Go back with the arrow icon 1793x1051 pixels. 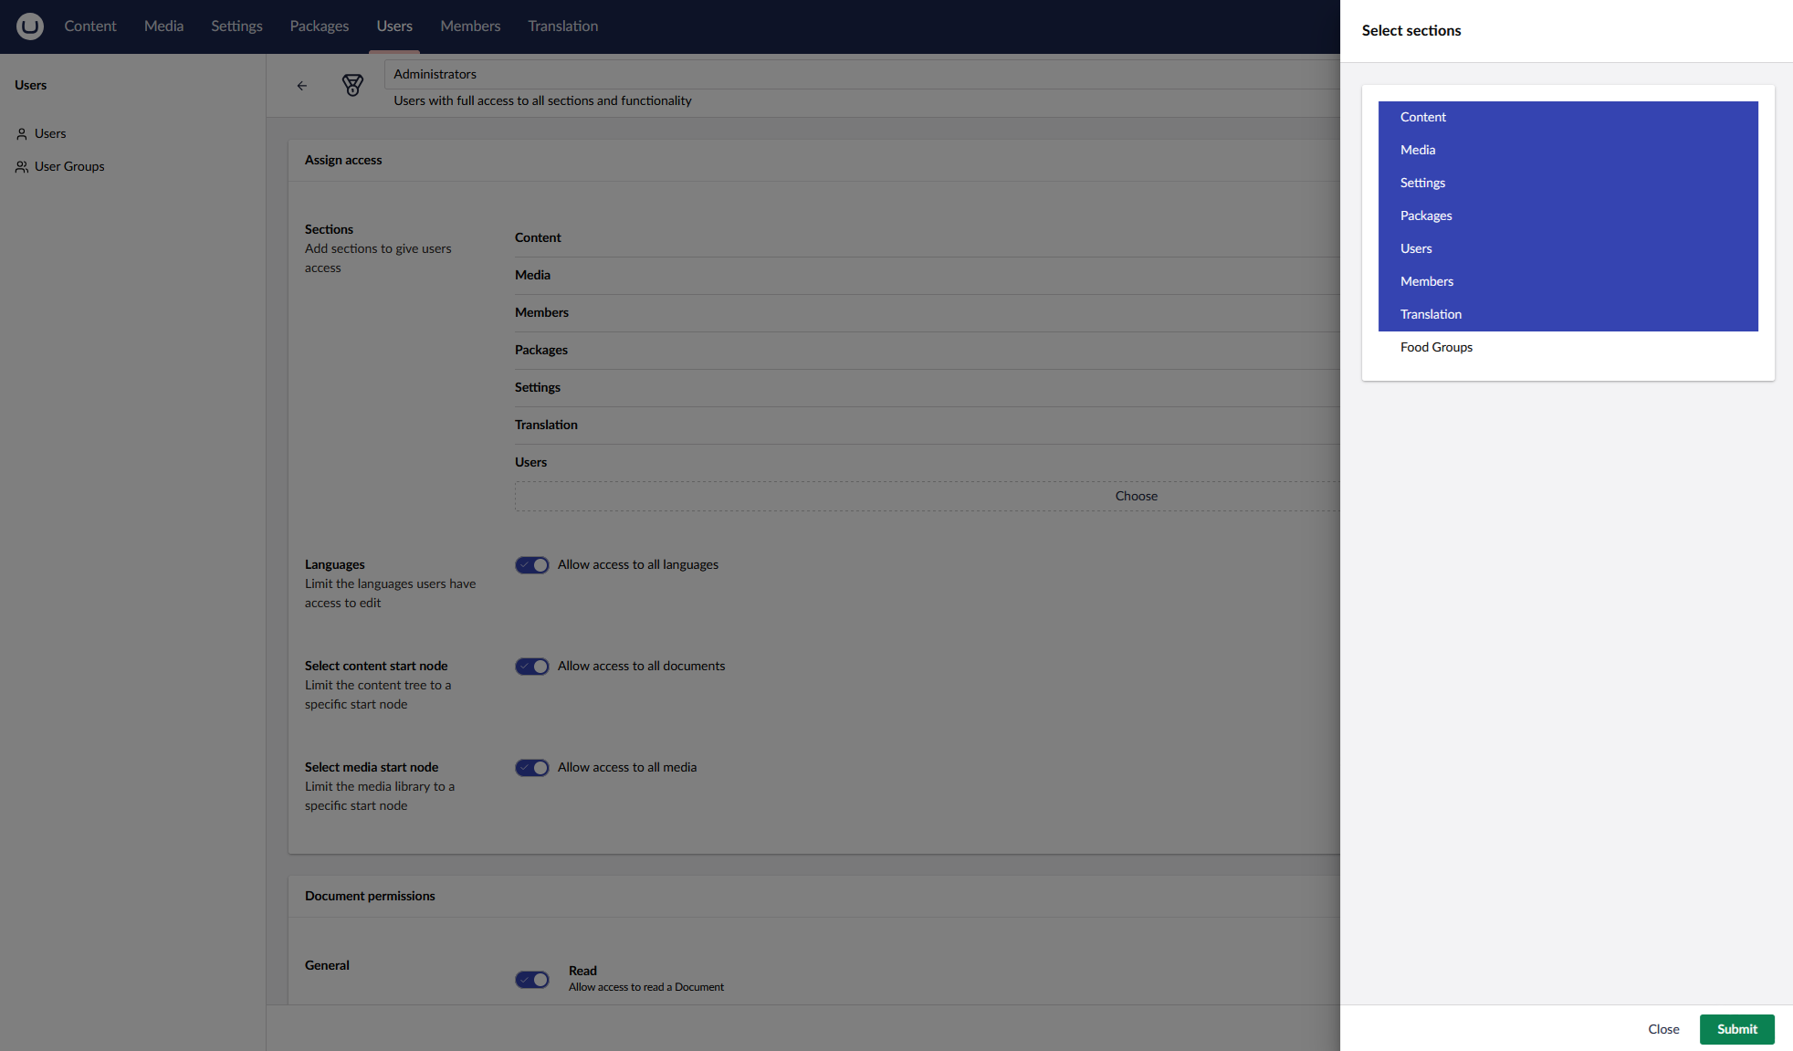click(x=302, y=86)
